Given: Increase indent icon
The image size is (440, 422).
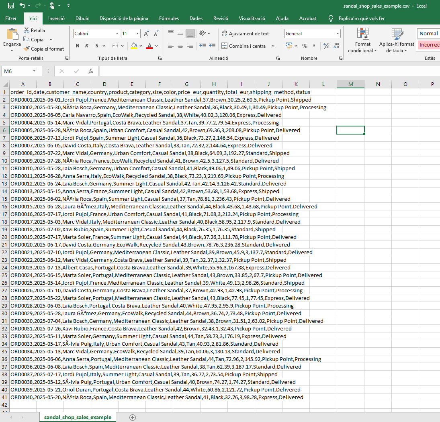Looking at the screenshot, I should click(x=212, y=46).
